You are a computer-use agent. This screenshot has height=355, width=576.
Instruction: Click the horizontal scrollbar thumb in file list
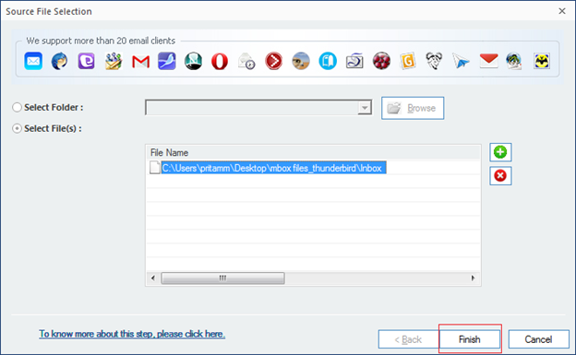coord(222,278)
